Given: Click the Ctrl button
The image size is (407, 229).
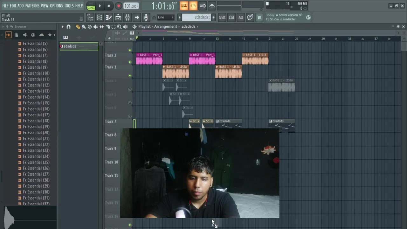Looking at the screenshot, I should pyautogui.click(x=231, y=17).
